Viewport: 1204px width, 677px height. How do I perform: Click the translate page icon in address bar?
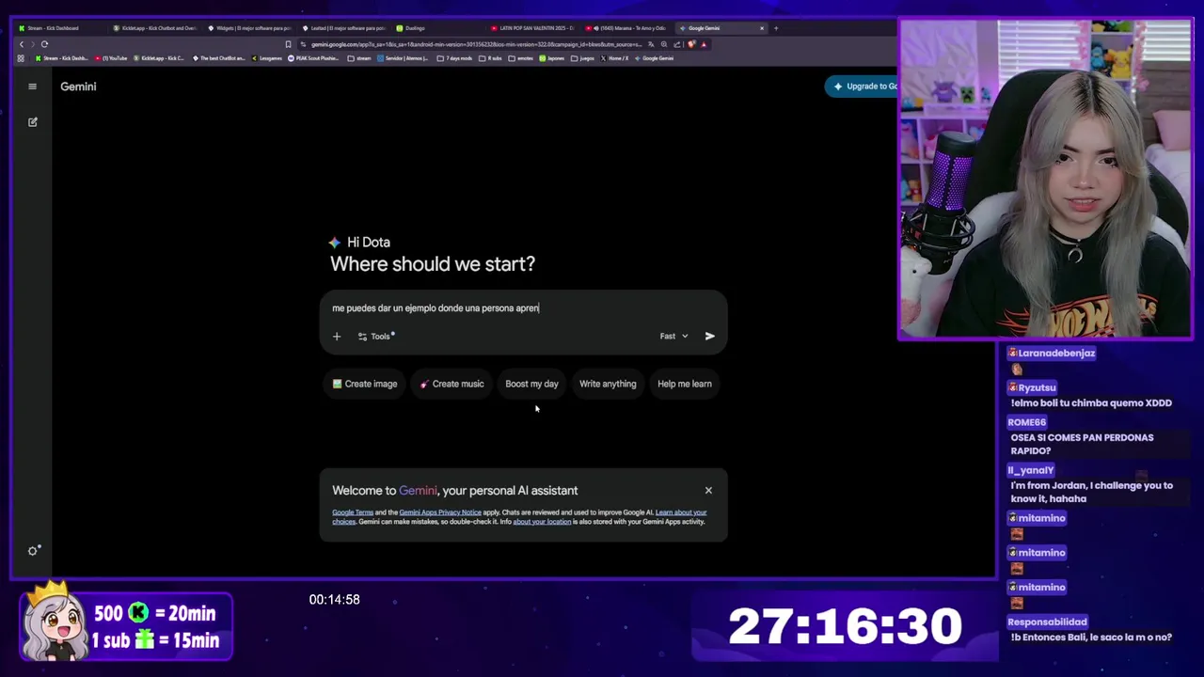[x=651, y=44]
